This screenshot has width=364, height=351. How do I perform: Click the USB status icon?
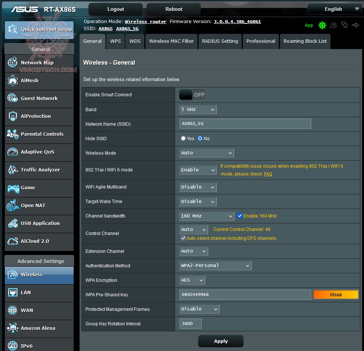click(x=356, y=25)
